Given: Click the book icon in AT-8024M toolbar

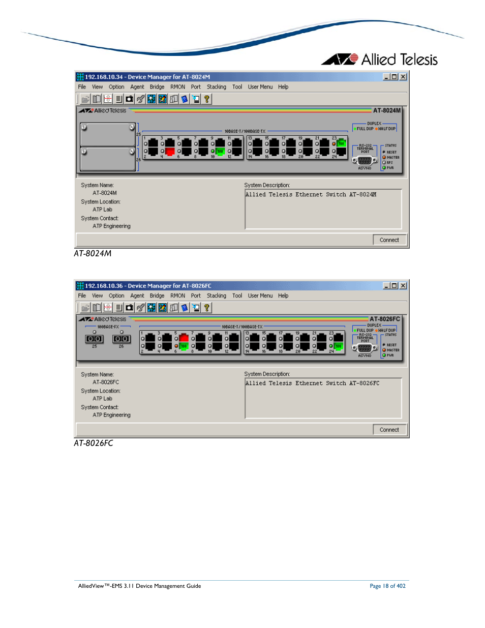Looking at the screenshot, I should tap(97, 99).
